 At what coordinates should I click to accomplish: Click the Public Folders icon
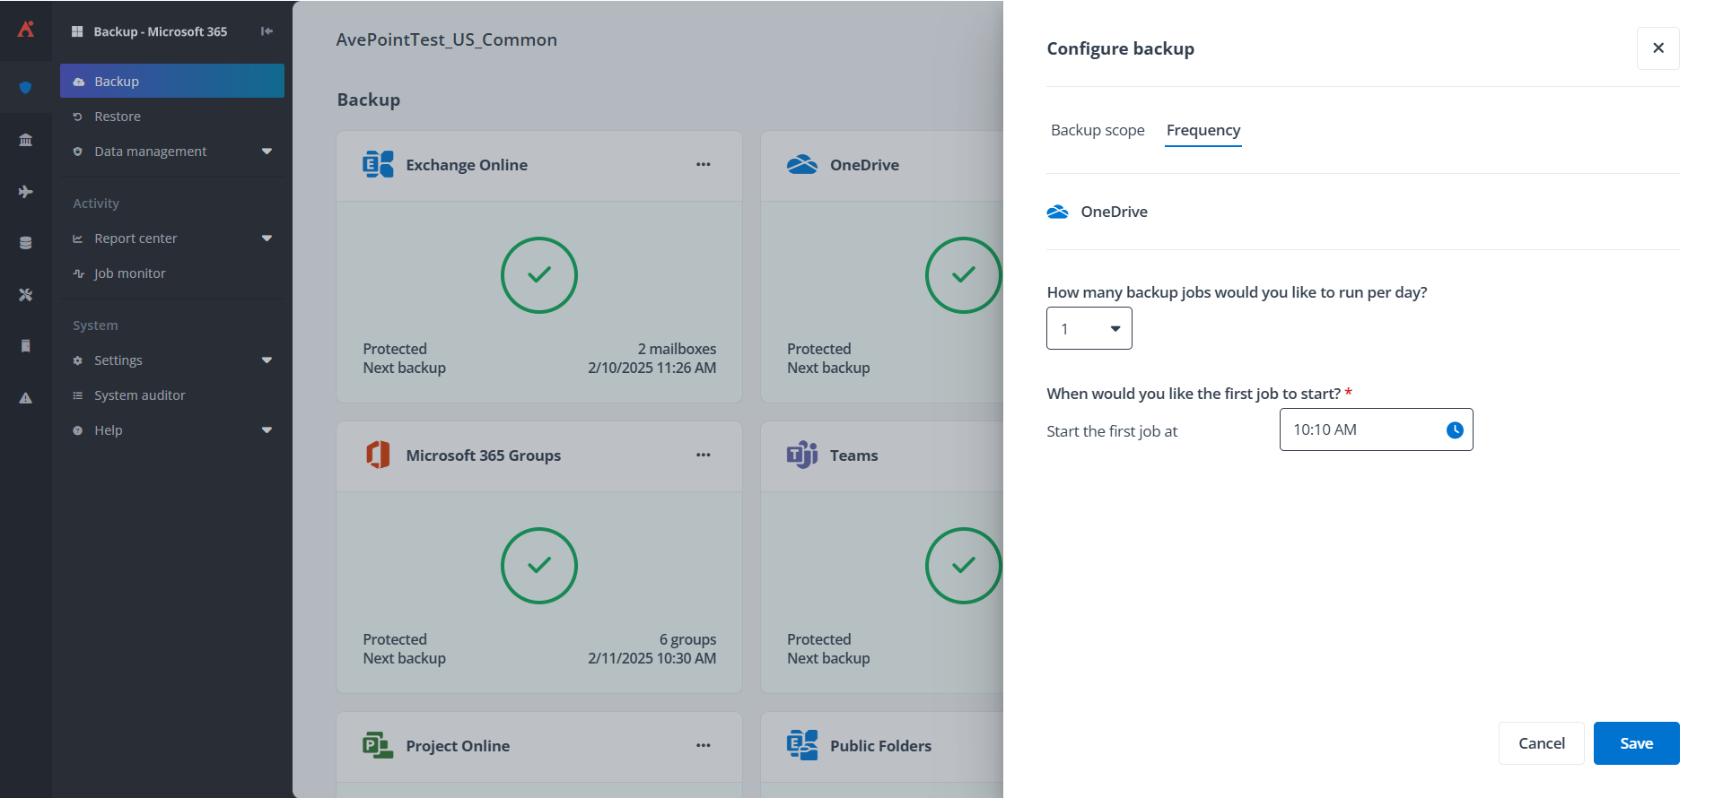tap(802, 745)
